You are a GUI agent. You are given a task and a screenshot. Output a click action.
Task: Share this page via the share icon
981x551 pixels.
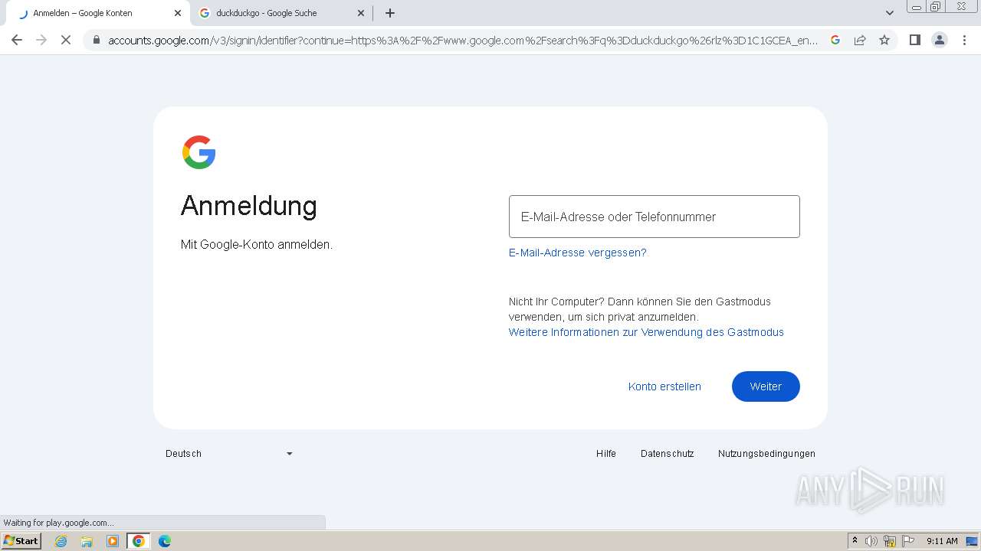click(860, 40)
